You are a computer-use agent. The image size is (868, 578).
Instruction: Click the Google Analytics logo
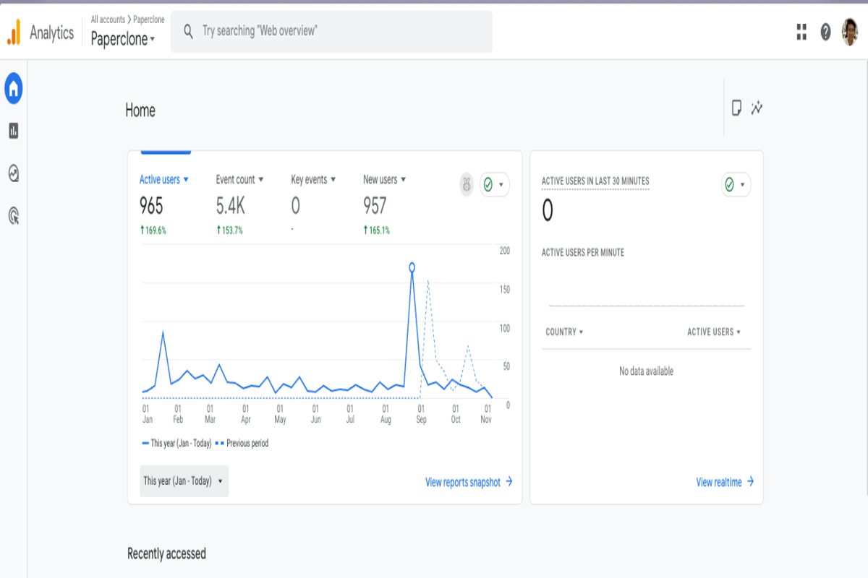(x=14, y=33)
